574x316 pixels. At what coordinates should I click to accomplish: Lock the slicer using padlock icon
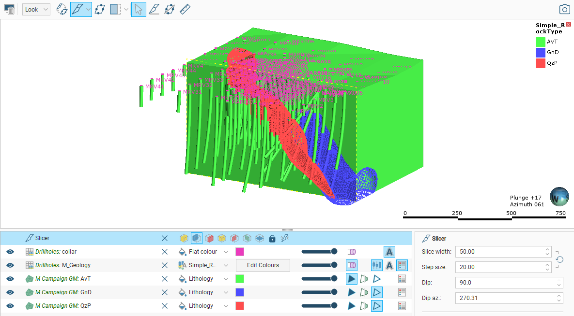point(272,238)
